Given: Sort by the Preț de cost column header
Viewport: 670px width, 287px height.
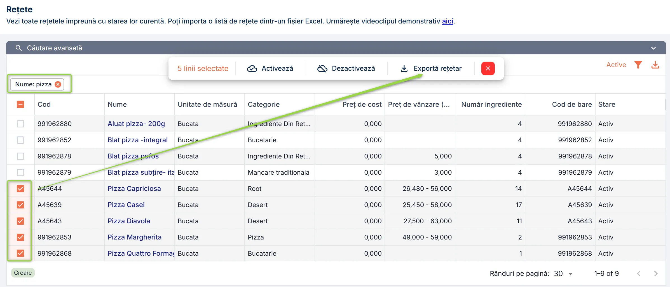Looking at the screenshot, I should 362,105.
